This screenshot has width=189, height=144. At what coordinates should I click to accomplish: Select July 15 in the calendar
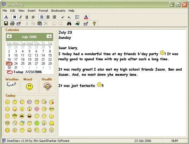(50, 55)
